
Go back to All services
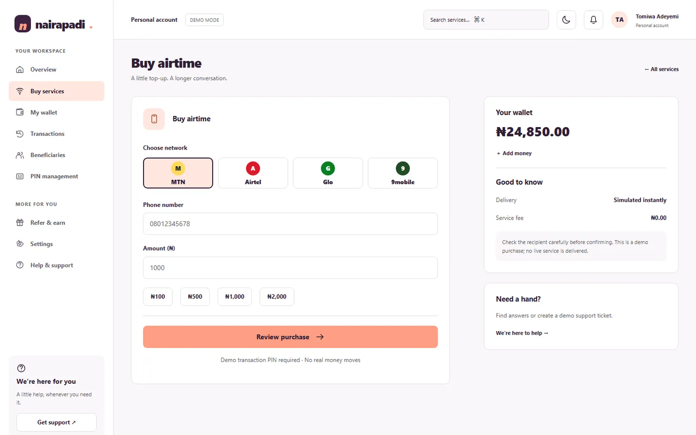click(662, 69)
